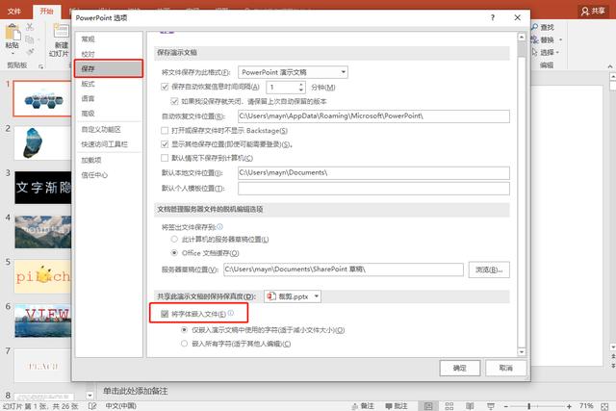The image size is (616, 411).
Task: Switch to Normal view icon
Action: point(428,406)
